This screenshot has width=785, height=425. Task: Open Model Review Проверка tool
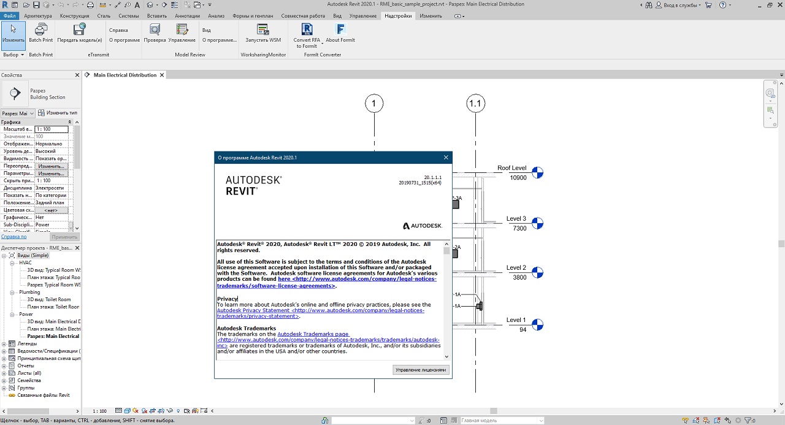(x=155, y=29)
